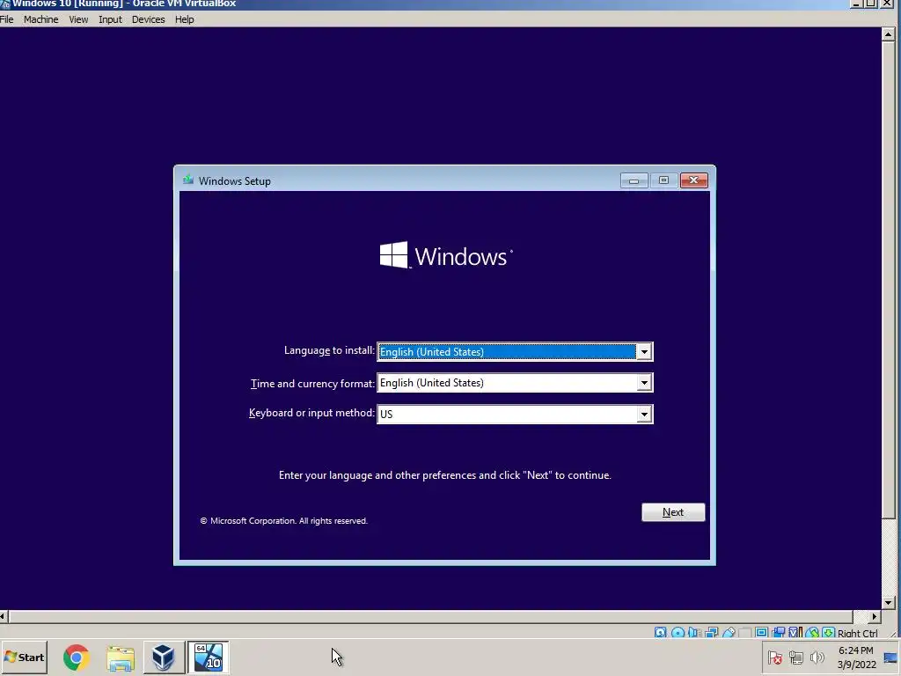Expand the Language to install dropdown
The image size is (901, 676).
(x=644, y=352)
